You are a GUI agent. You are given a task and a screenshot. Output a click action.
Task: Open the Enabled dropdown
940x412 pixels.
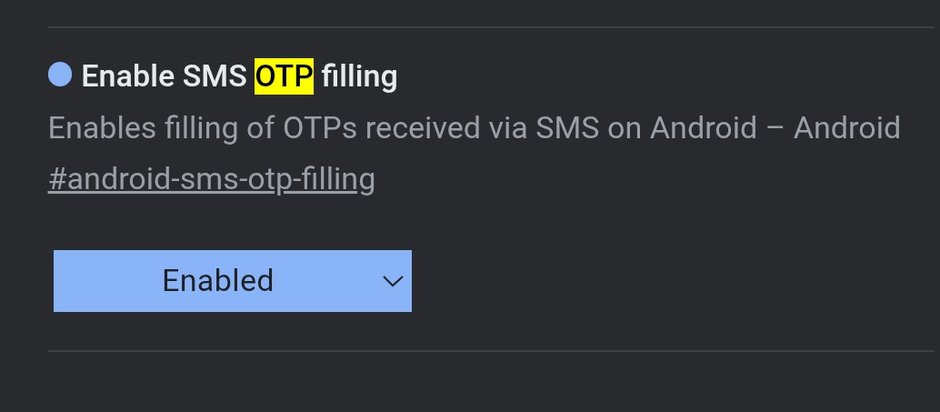tap(232, 281)
